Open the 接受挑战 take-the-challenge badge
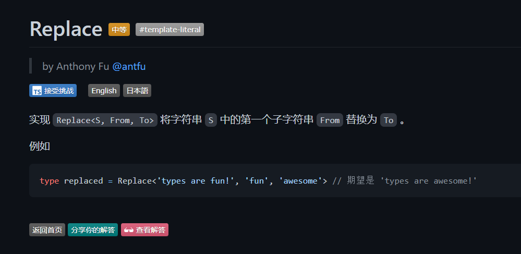 click(53, 91)
